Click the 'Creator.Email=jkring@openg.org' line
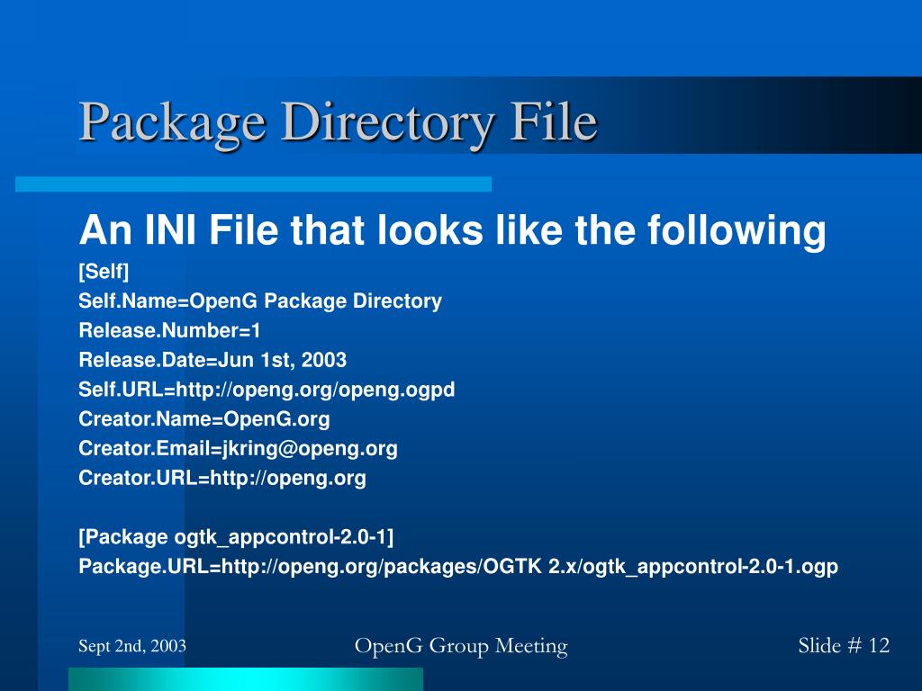The image size is (922, 691). coord(238,448)
